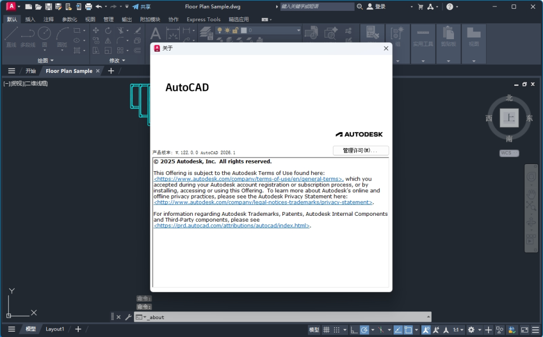Choose the Circle tool
Image resolution: width=543 pixels, height=337 pixels.
(44, 33)
